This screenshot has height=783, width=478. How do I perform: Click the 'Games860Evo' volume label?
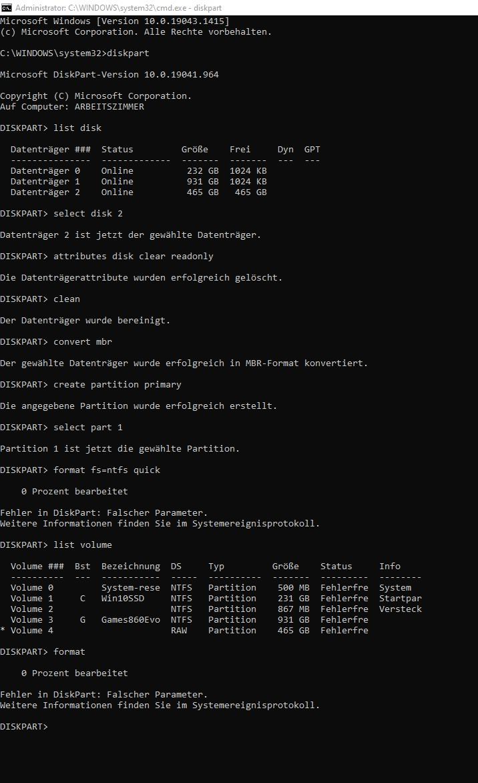click(131, 620)
